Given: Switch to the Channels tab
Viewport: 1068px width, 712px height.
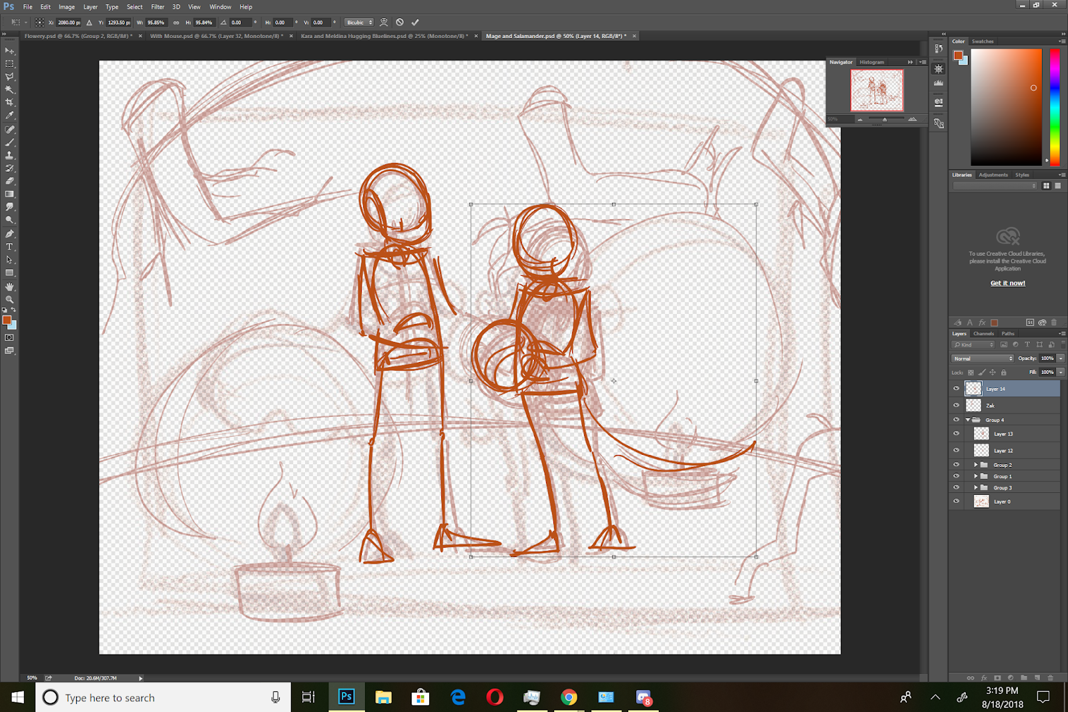Looking at the screenshot, I should [x=983, y=333].
